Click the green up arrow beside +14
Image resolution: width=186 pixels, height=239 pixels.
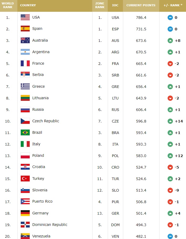(170, 121)
